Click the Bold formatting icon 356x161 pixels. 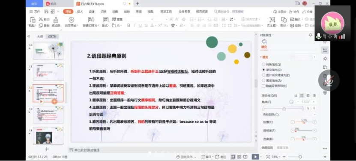click(129, 26)
